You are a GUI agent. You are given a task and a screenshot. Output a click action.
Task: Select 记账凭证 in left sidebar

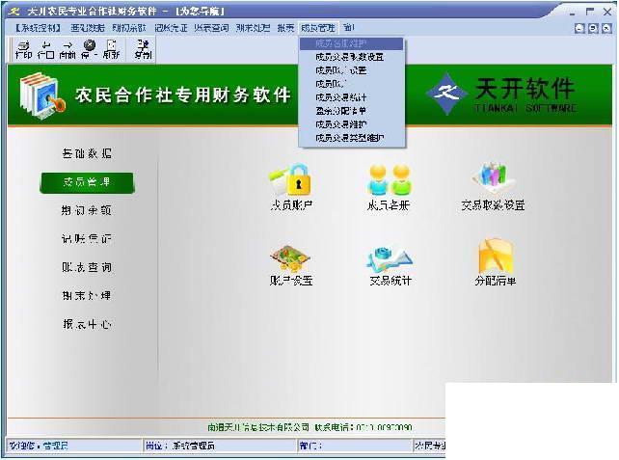pos(87,239)
